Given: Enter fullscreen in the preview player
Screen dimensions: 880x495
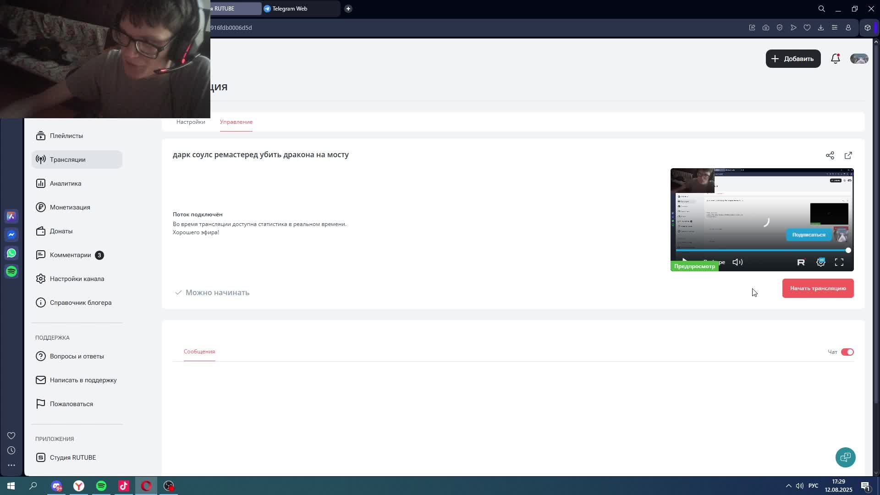Looking at the screenshot, I should (x=839, y=262).
